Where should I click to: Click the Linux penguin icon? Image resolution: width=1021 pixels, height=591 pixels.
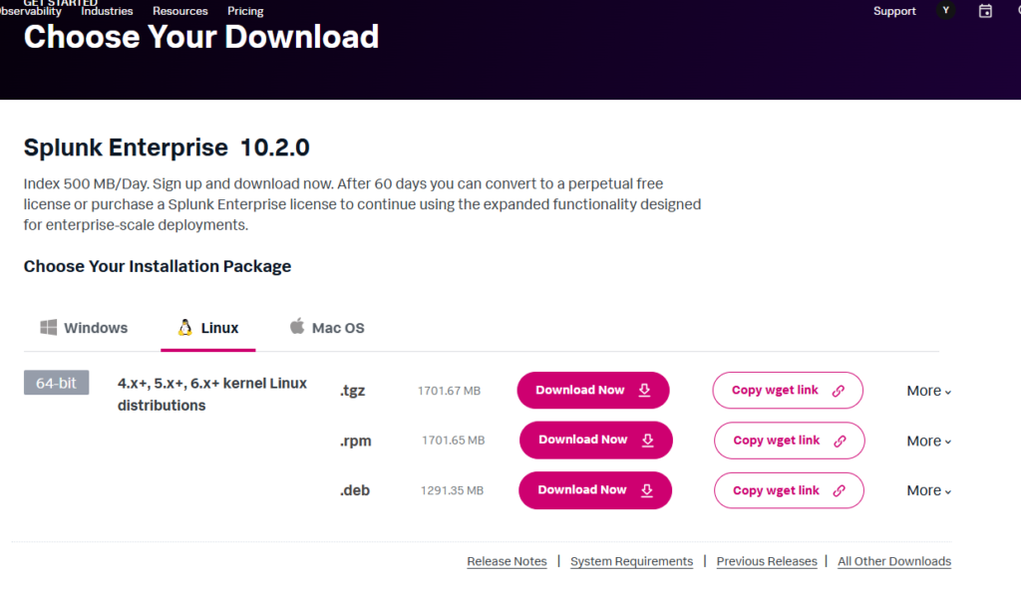[184, 327]
